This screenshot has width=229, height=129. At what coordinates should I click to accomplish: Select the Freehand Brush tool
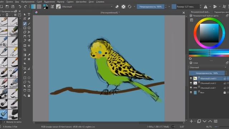click(25, 24)
